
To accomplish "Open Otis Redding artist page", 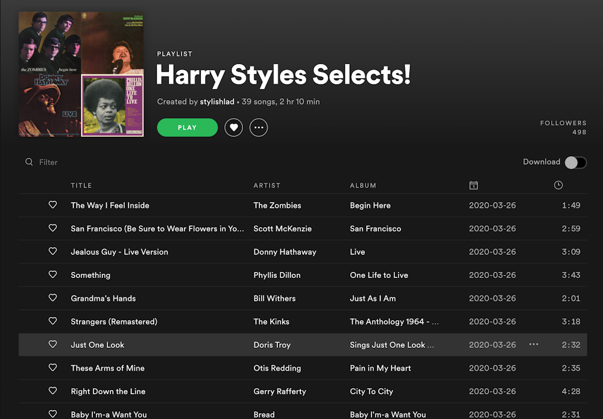I will (x=277, y=368).
